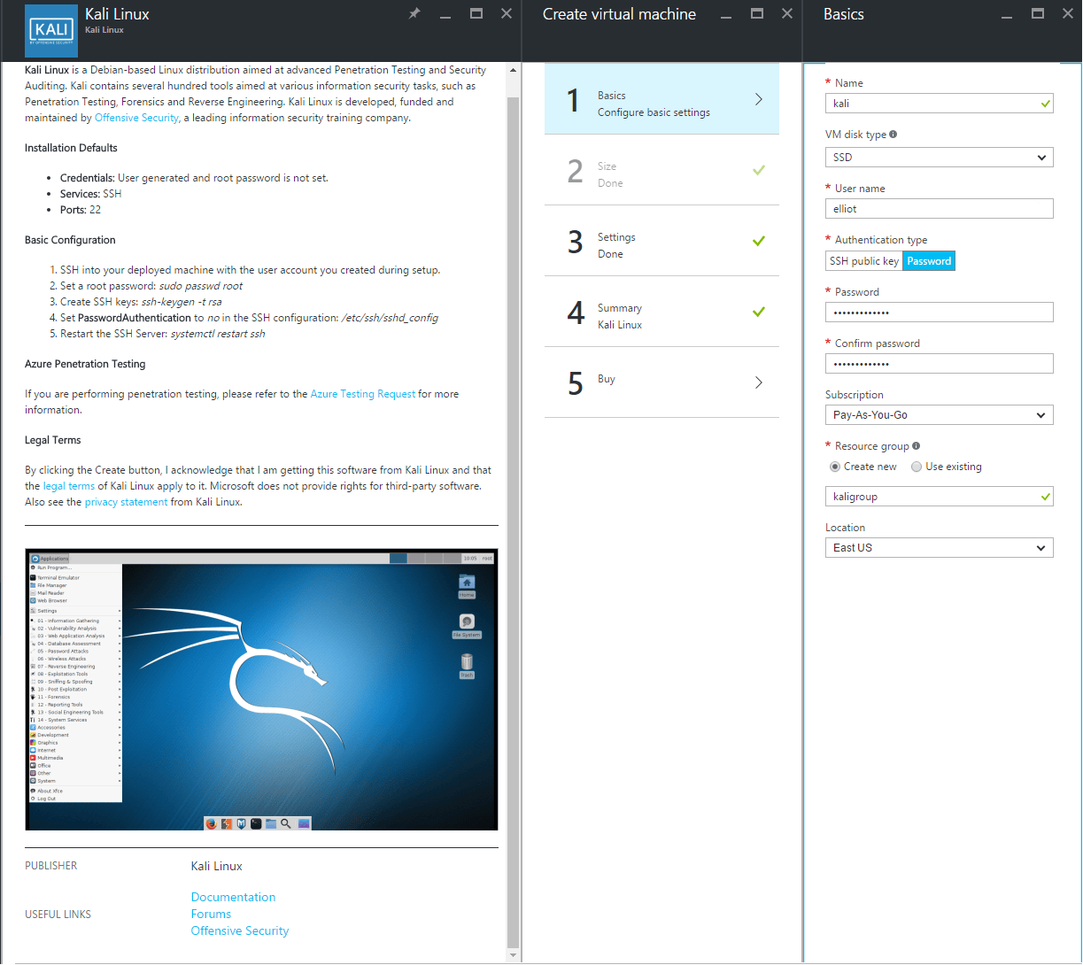Select the Use existing radio button
The width and height of the screenshot is (1083, 965).
(x=917, y=467)
